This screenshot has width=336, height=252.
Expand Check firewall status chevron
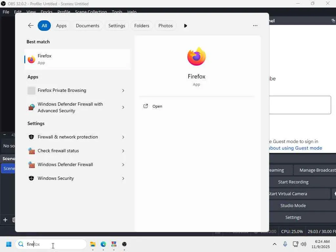point(123,151)
